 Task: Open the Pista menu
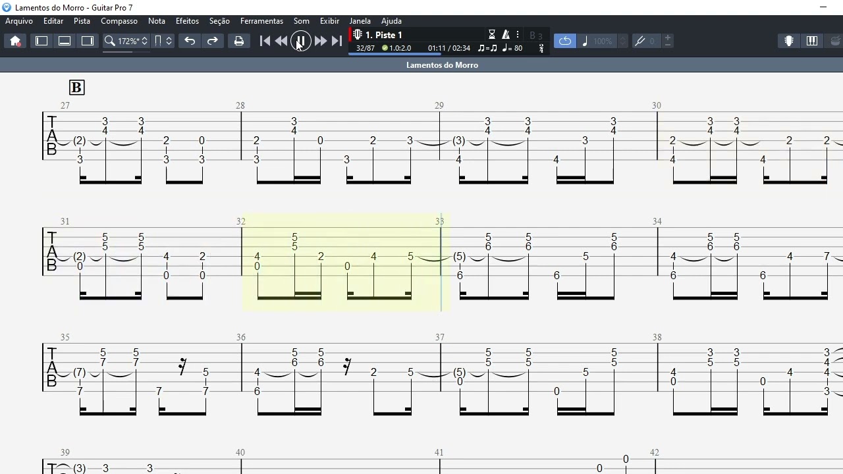pyautogui.click(x=82, y=21)
